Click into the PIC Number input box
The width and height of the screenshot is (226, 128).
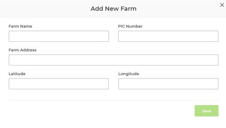click(x=168, y=36)
